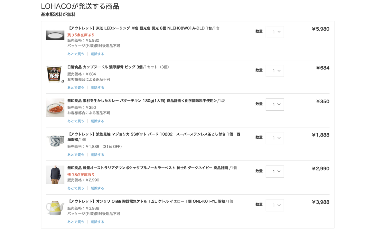
Task: Click the ¥3,988 line total
Action: 321,202
